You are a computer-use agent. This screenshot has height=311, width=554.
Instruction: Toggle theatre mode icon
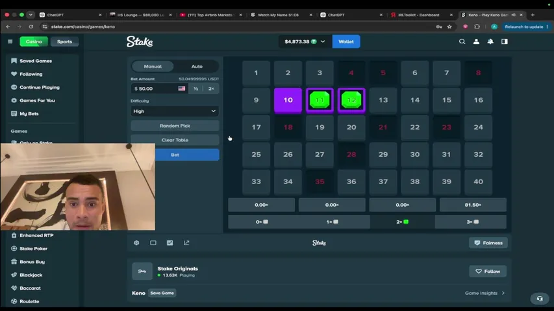[x=153, y=242]
